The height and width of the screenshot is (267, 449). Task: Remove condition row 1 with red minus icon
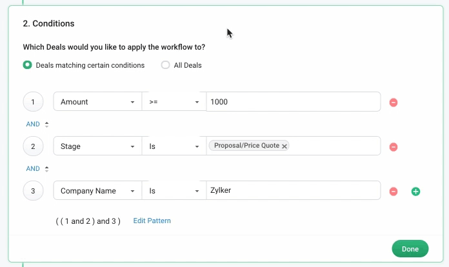click(x=394, y=103)
